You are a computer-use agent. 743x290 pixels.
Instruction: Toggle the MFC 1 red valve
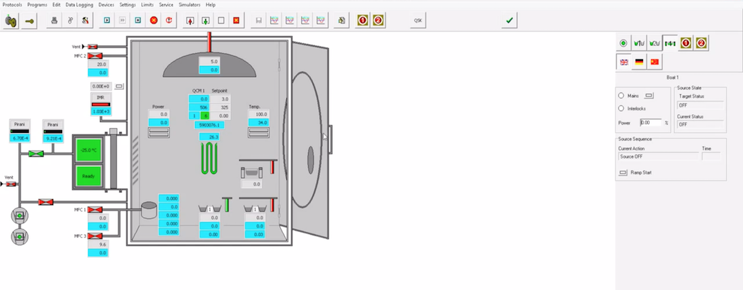94,210
